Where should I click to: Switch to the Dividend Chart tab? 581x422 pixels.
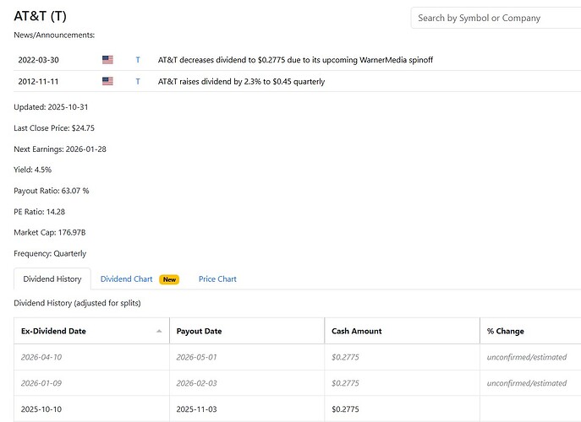126,279
